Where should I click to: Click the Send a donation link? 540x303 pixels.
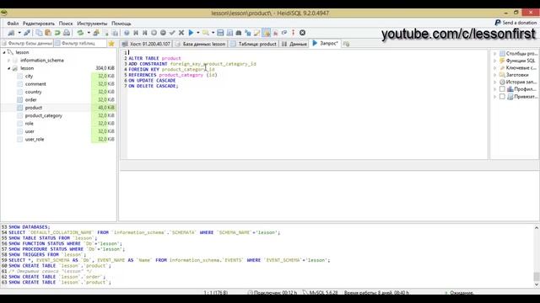516,23
